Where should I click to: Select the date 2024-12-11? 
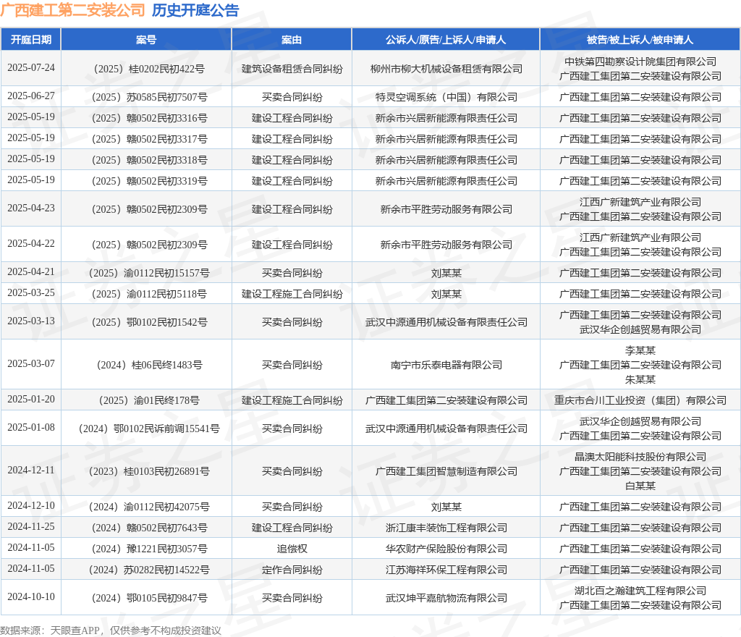point(31,471)
